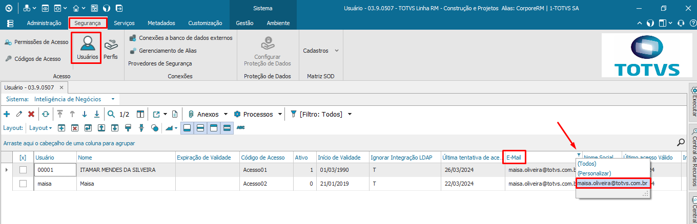Click the magnifier search icon beside 1/2
Image resolution: width=697 pixels, height=224 pixels.
pyautogui.click(x=111, y=114)
